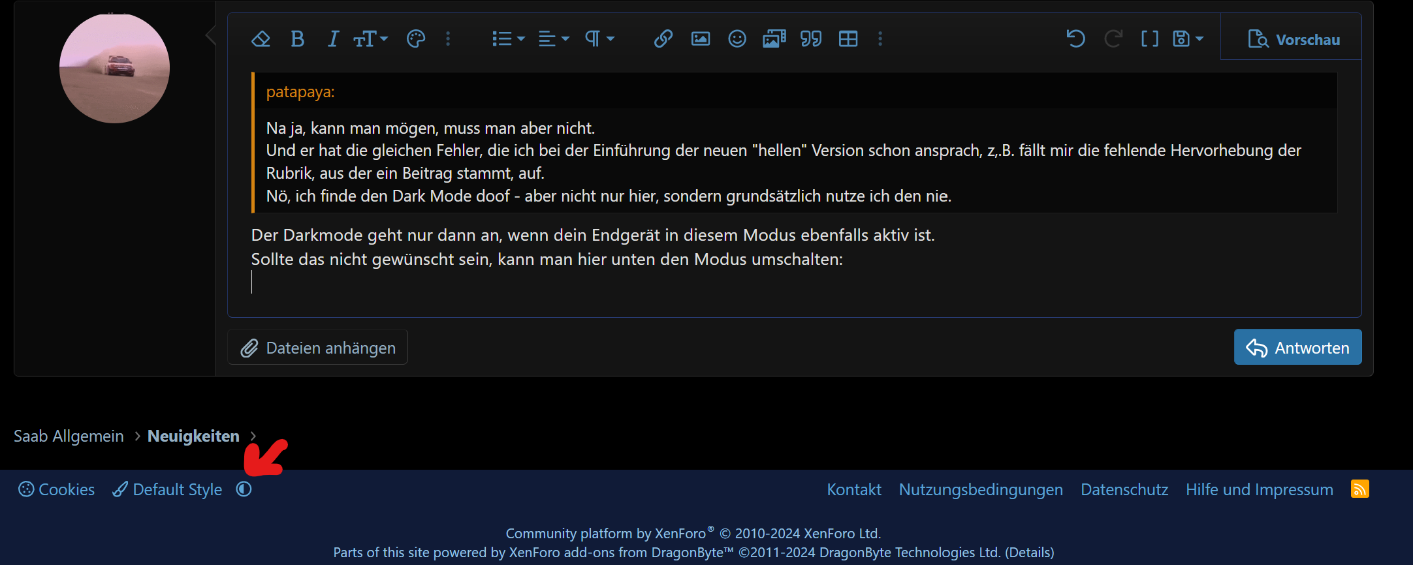Open paragraph format dropdown

(599, 39)
